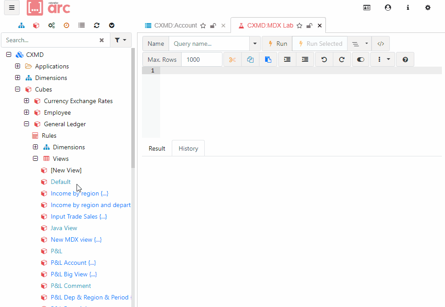
Task: Toggle the switch in editor toolbar
Action: 360,60
